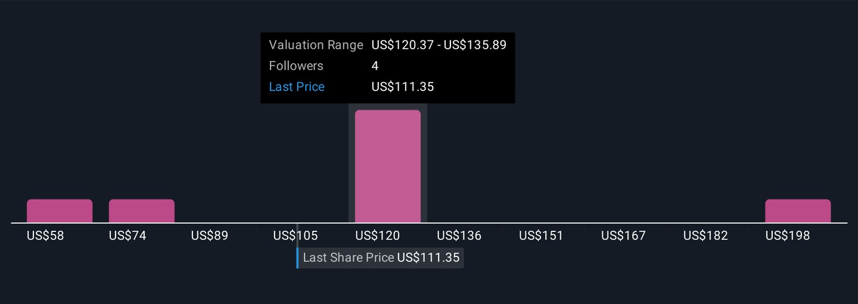Click the Valuation Range label in tooltip
The width and height of the screenshot is (858, 304).
[x=316, y=45]
